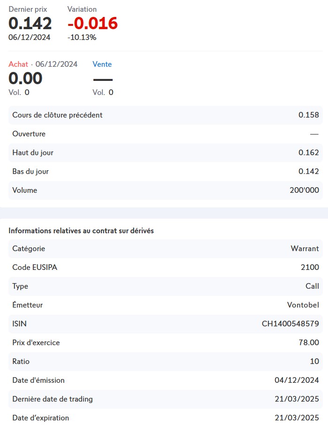Screen dimensions: 328x427
Task: Click the Date d'émission value 04/12/2024
Action: coord(297,380)
